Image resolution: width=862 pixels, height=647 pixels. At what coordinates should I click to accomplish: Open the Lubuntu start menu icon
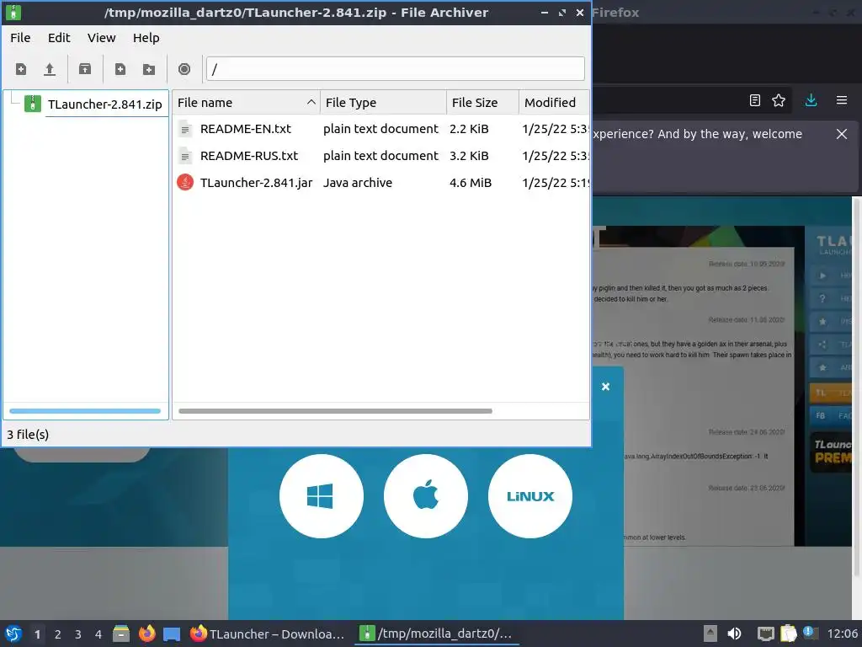click(x=13, y=634)
